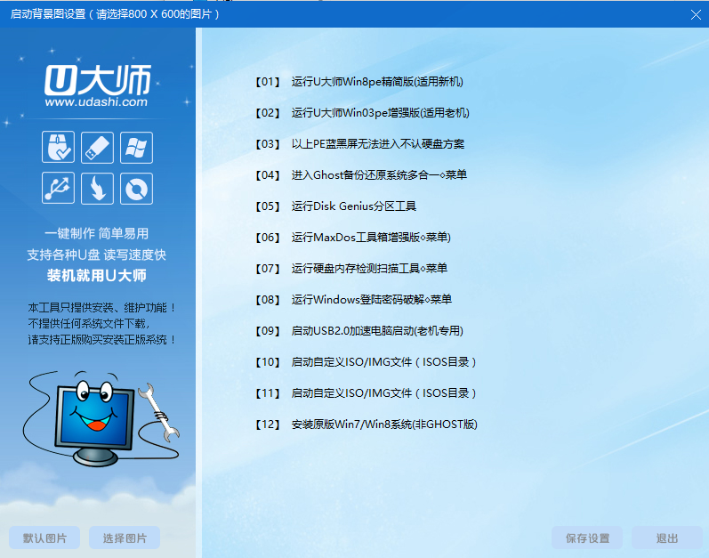The width and height of the screenshot is (709, 558).
Task: Select entry 11 启动自定义ISO/IMG文件
Action: (366, 393)
